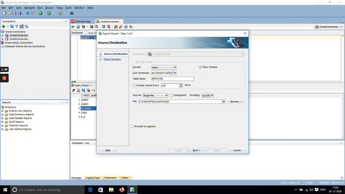This screenshot has height=194, width=345.
Task: Enable Include Commit Every checkbox
Action: [134, 85]
